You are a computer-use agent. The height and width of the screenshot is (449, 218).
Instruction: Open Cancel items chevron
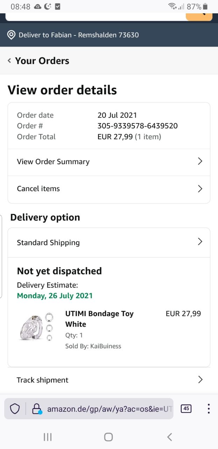pos(200,189)
